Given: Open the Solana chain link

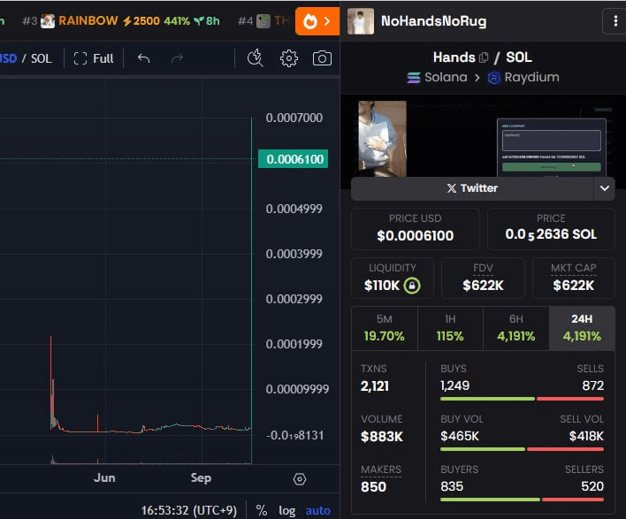Looking at the screenshot, I should pos(437,77).
